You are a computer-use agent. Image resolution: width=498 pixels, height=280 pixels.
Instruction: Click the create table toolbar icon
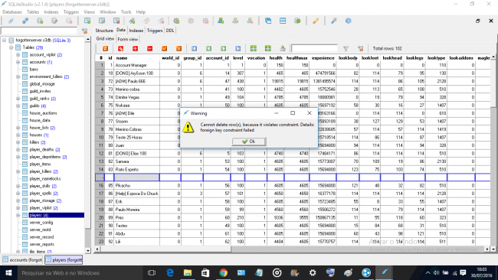87,21
